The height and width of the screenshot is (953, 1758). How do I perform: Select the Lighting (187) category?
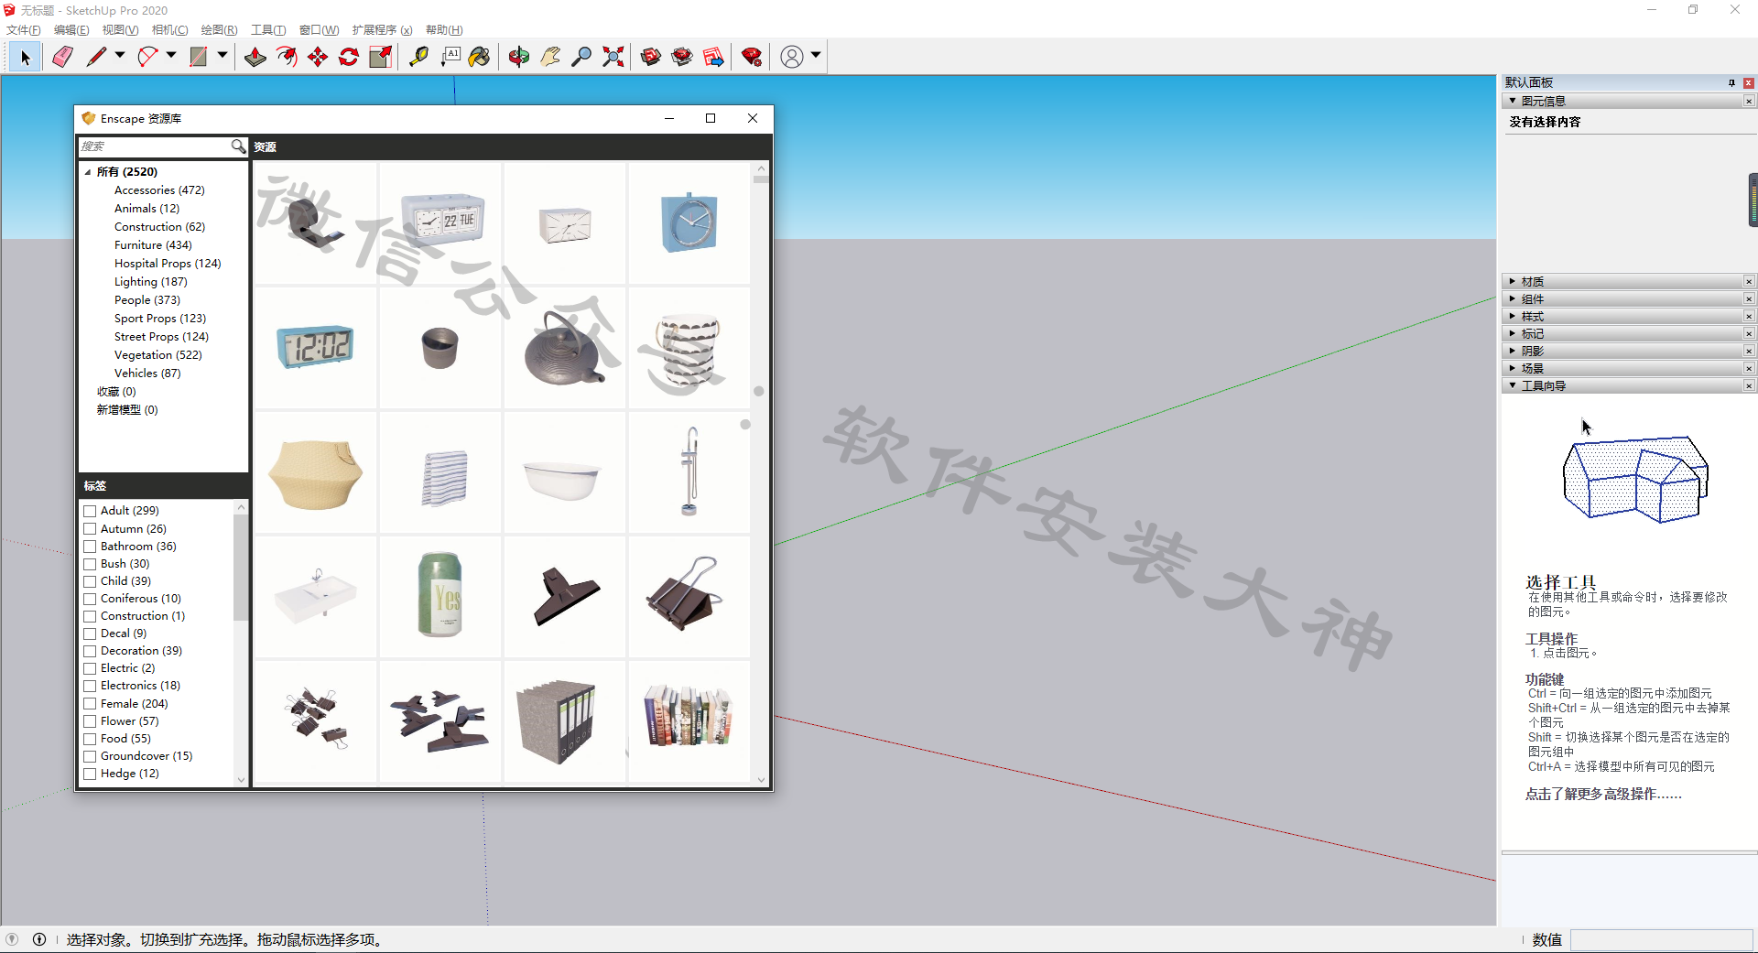click(150, 282)
